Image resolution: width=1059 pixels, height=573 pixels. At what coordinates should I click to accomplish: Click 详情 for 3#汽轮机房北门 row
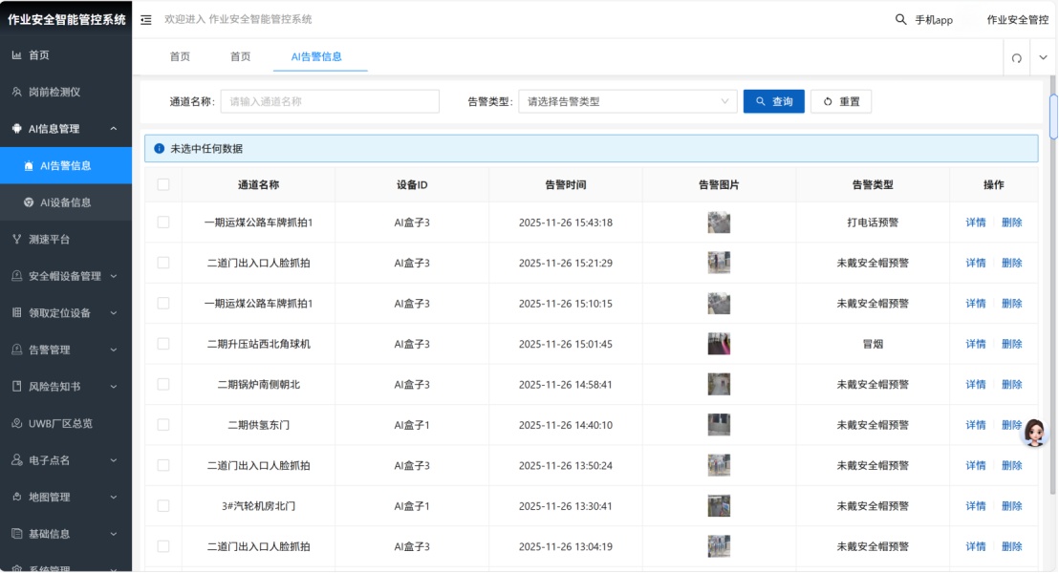tap(975, 506)
